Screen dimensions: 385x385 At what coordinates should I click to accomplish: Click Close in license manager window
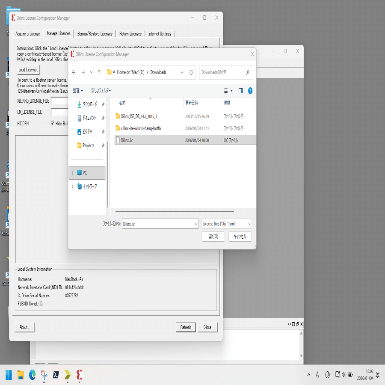click(207, 327)
